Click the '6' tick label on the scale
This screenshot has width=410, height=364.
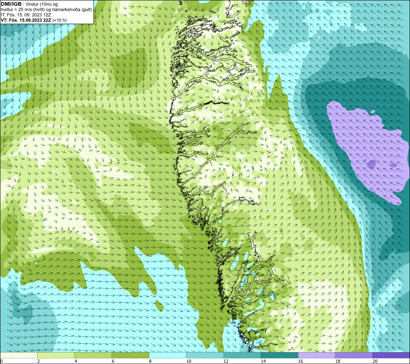113,361
